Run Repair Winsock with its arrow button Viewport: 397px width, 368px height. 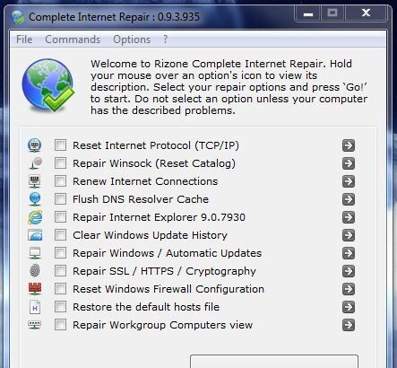pyautogui.click(x=349, y=163)
